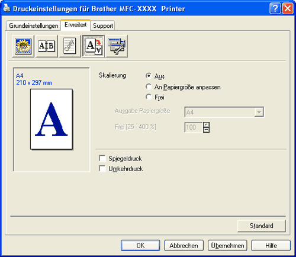Click the A4 page preview thumbnail
The image size is (296, 257).
[52, 119]
